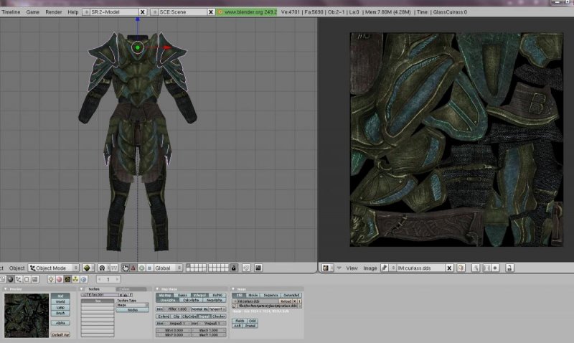Open the SCE:Scene selector

(155, 12)
